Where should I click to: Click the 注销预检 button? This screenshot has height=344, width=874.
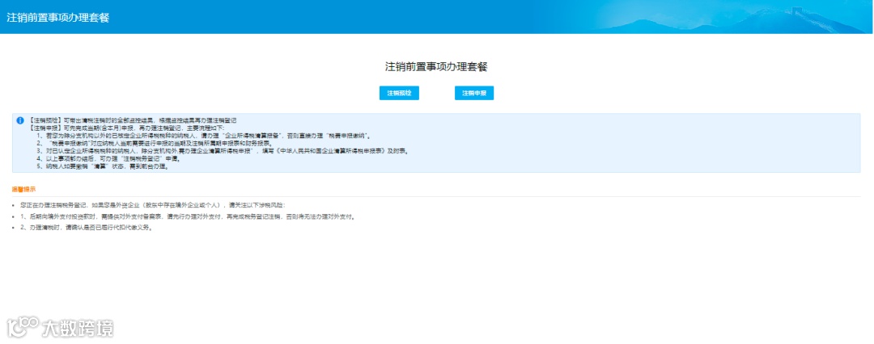coord(399,93)
